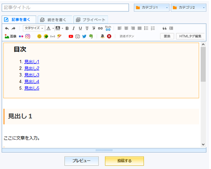Screen dimensions: 211x169
Task: Insert a kaomoji face
Action: (x=53, y=36)
